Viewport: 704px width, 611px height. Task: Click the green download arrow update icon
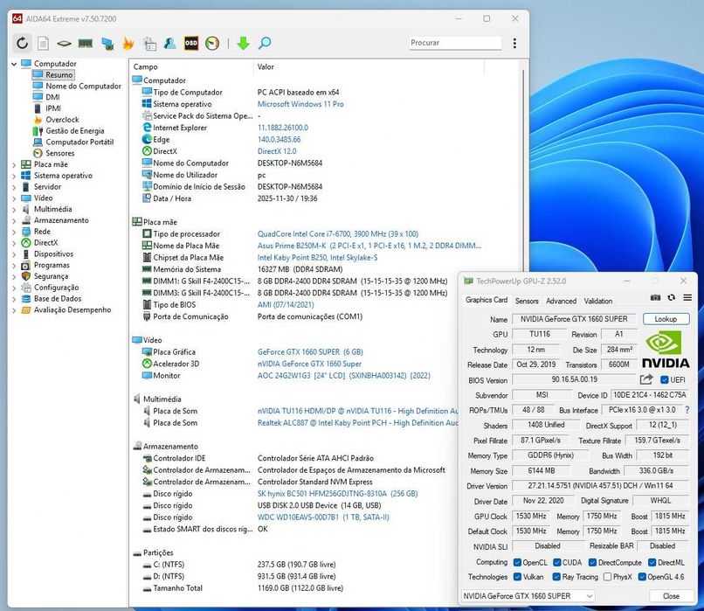243,43
